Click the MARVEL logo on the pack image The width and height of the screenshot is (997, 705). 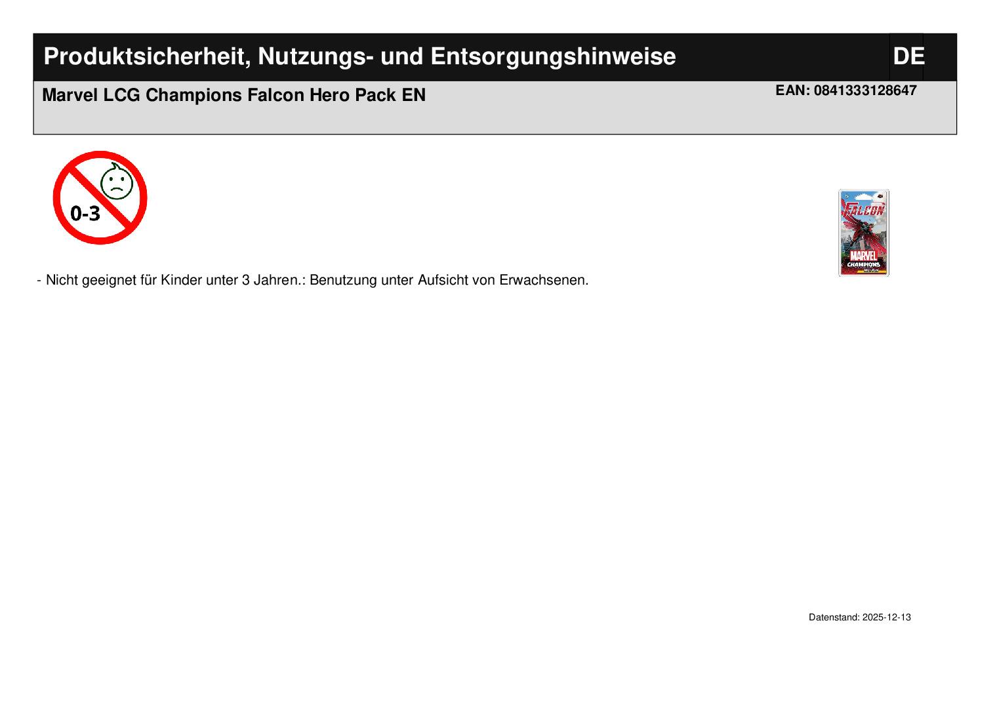[863, 255]
